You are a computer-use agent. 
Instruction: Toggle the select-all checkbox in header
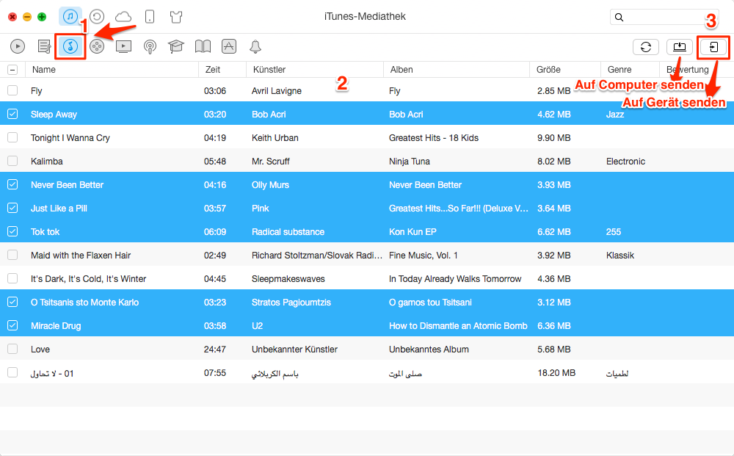tap(12, 70)
